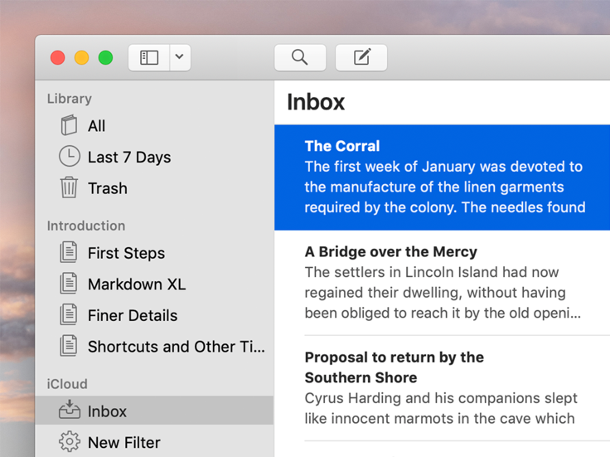Close the window with red button
This screenshot has width=610, height=457.
point(57,57)
